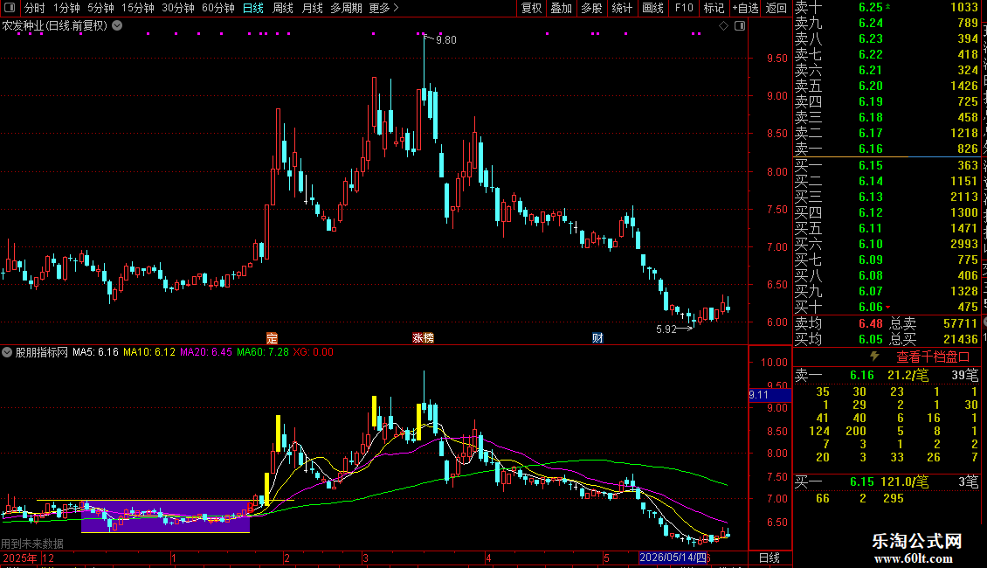This screenshot has height=568, width=987.
Task: Click the 日线 label at the bottom right
Action: (770, 558)
